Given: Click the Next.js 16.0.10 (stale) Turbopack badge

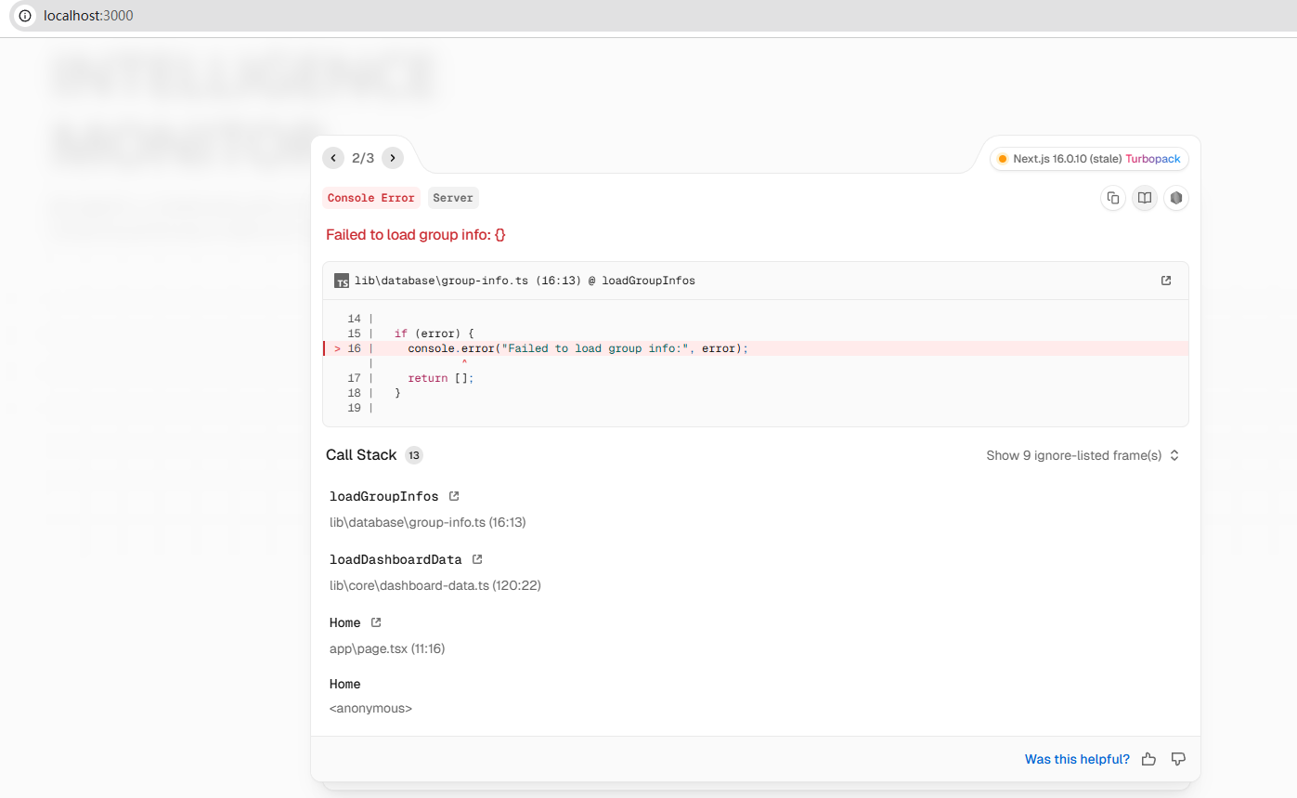Looking at the screenshot, I should tap(1089, 159).
